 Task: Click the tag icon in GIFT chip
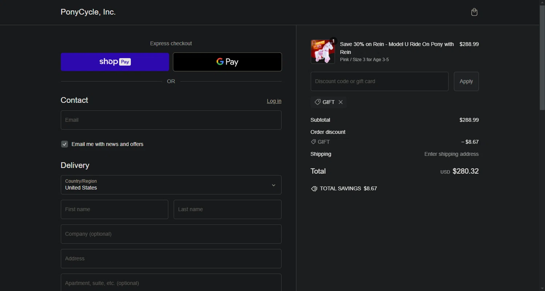pos(318,102)
